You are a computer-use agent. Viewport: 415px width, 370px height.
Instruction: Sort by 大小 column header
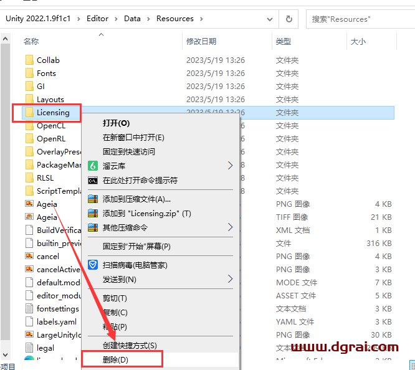coord(358,42)
